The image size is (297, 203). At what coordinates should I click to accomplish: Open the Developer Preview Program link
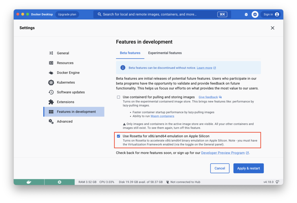pyautogui.click(x=223, y=153)
